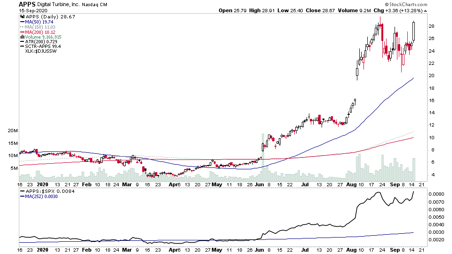This screenshot has width=452, height=254.
Task: Click the volume bars icon in legend
Action: point(22,37)
